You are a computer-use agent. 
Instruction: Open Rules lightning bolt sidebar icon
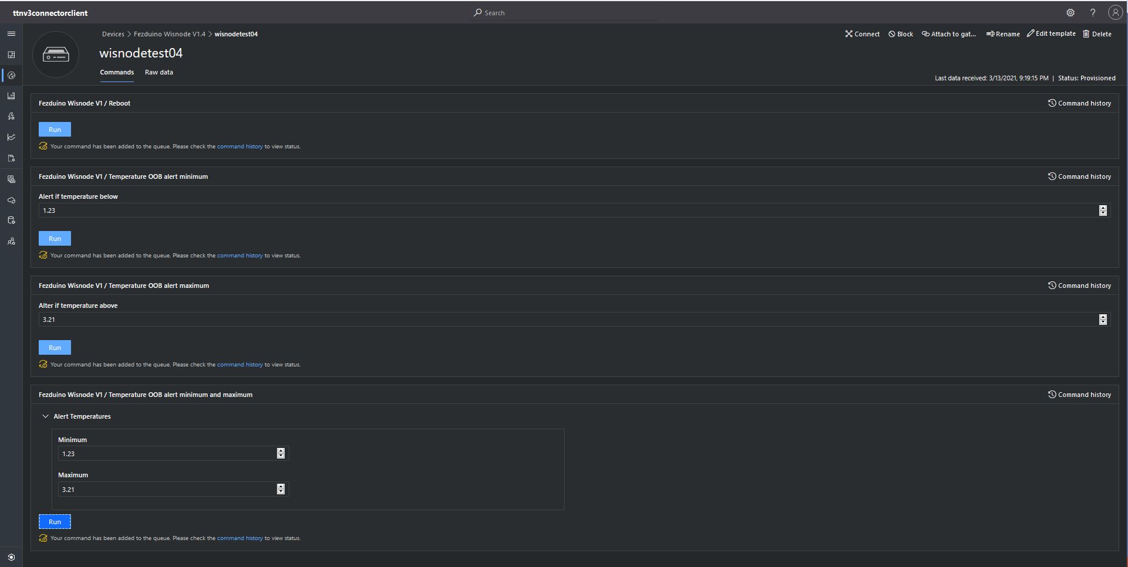11,117
